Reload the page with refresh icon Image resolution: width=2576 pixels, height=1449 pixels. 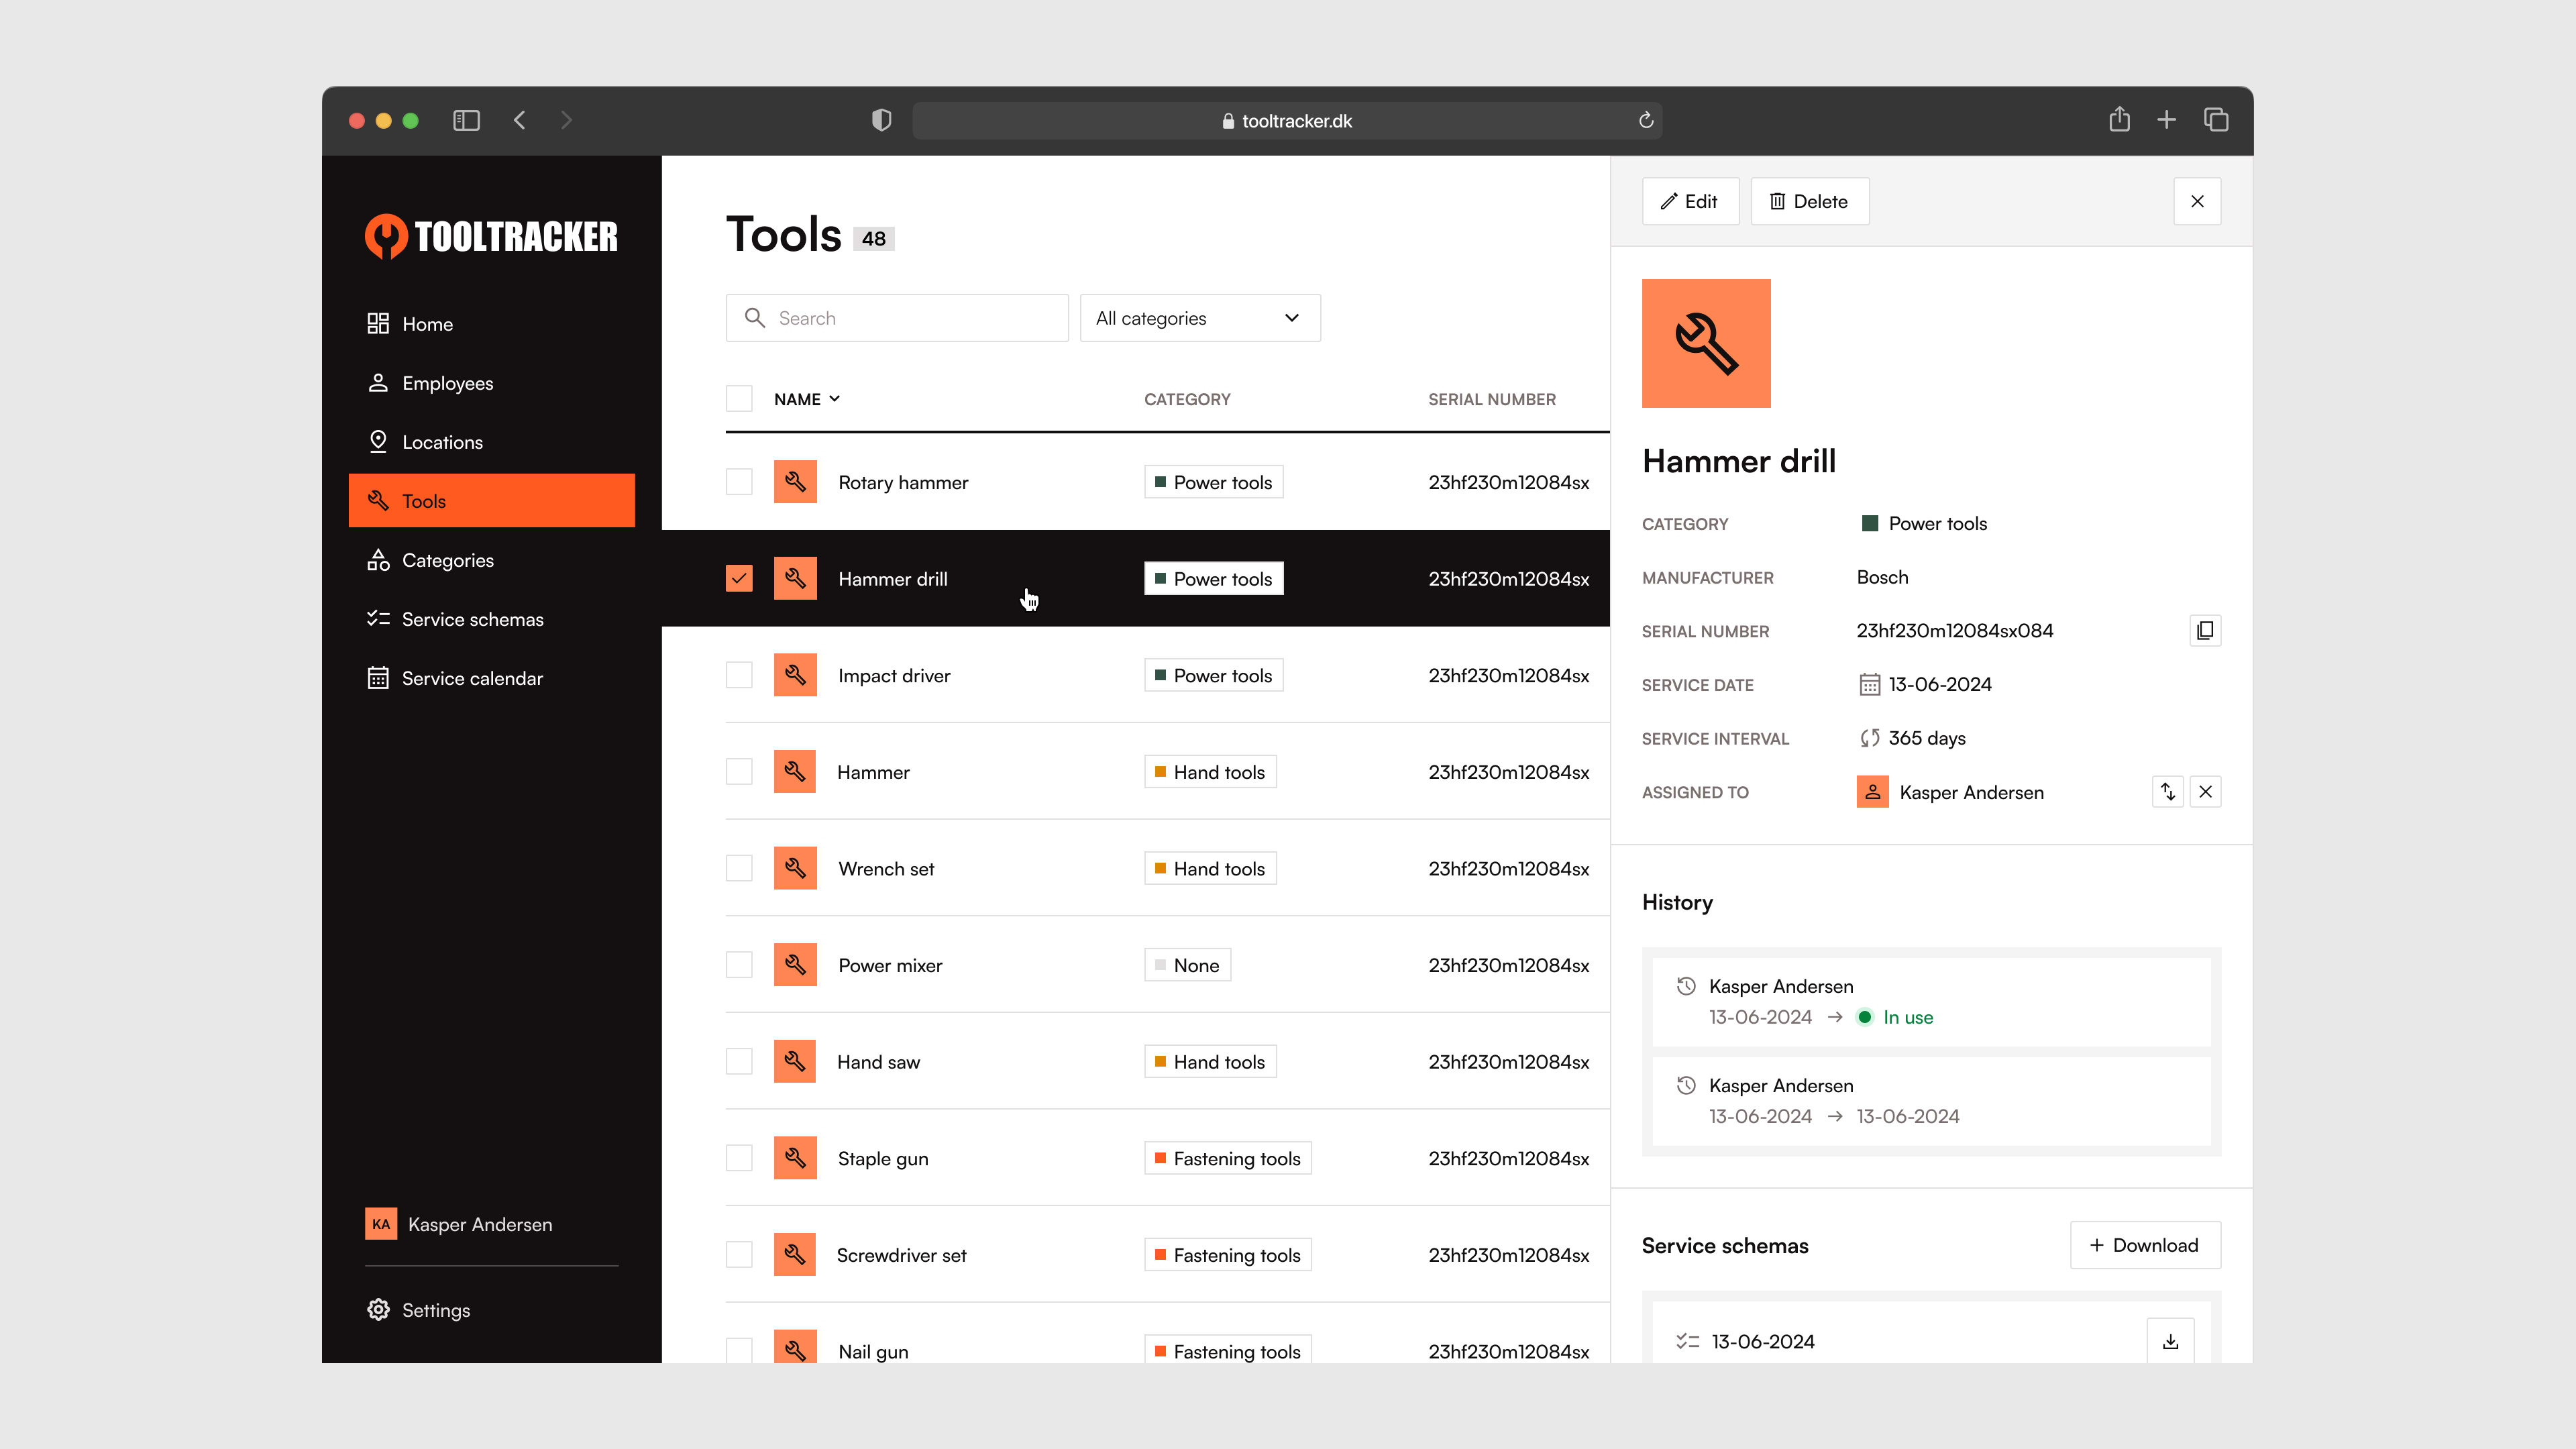(x=1646, y=120)
